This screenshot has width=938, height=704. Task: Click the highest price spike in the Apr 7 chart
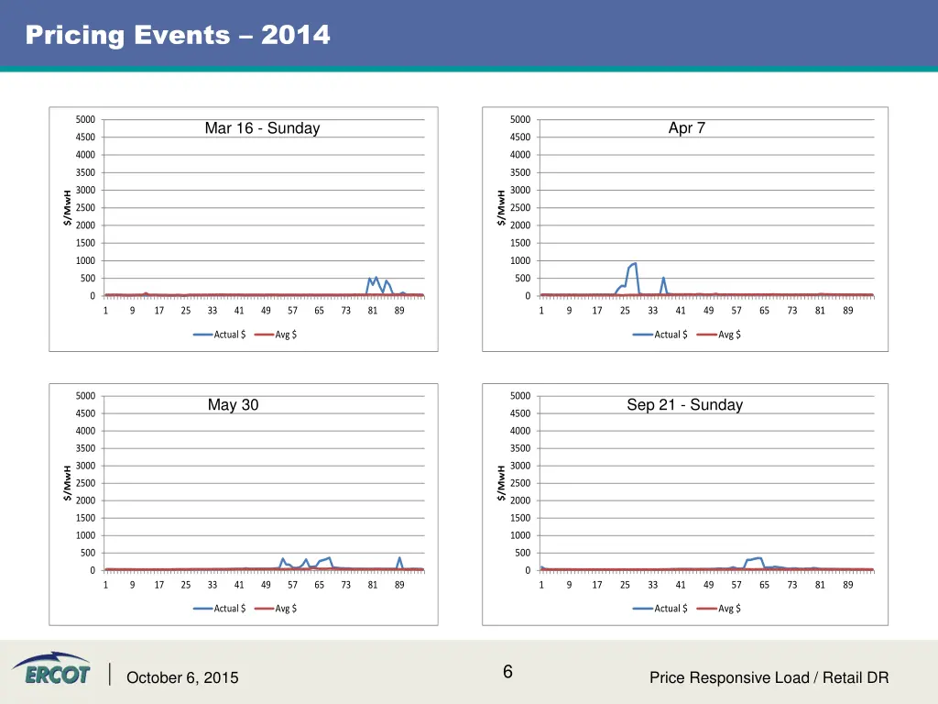[x=635, y=264]
